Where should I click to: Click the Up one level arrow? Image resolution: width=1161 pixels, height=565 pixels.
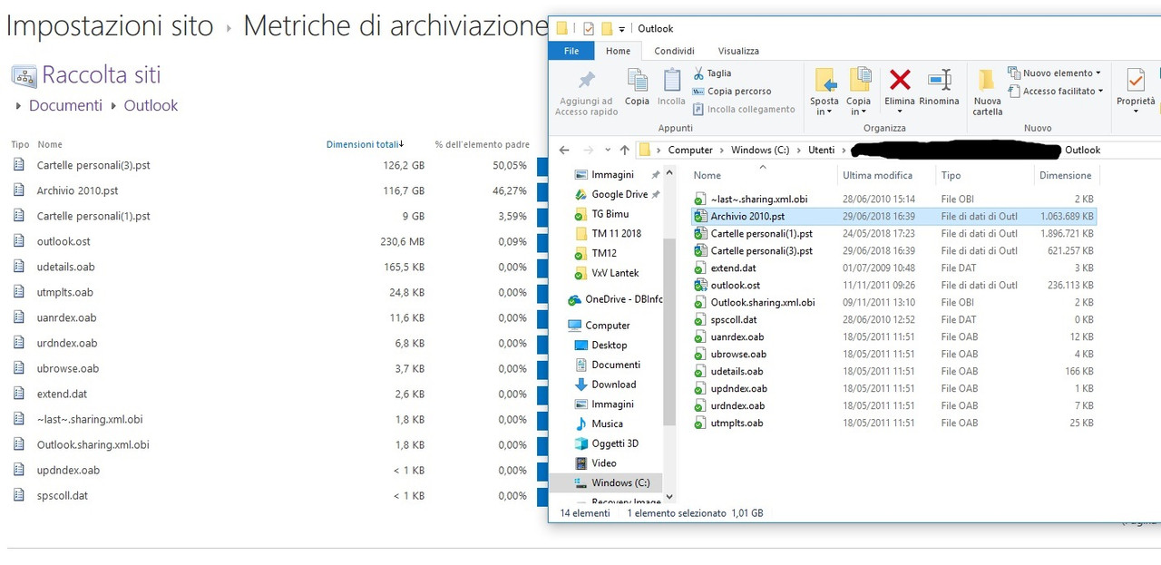624,150
